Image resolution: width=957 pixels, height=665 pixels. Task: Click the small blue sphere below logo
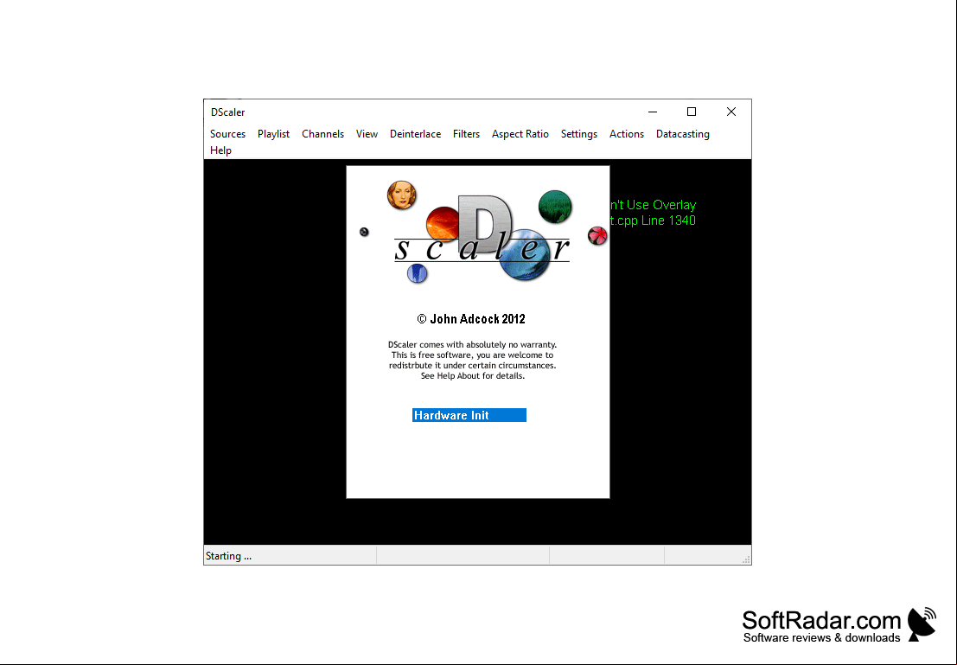[x=417, y=273]
